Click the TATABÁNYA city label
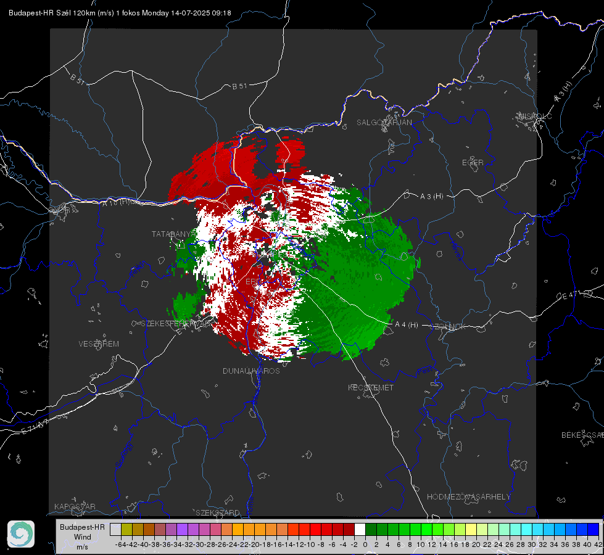Screen dimensions: 604x555 [x=174, y=234]
